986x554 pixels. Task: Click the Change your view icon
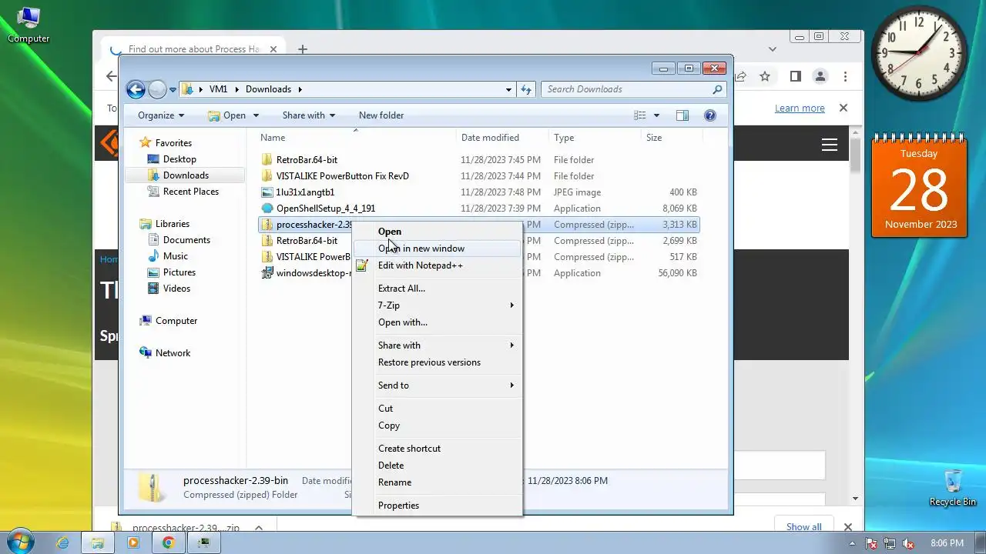click(640, 115)
